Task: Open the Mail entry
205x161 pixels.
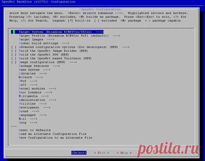Action: tap(28, 119)
